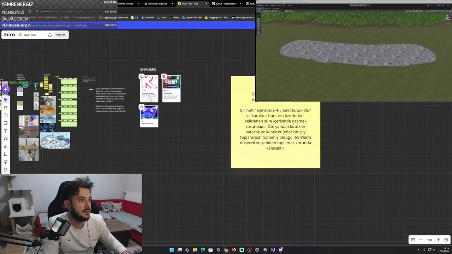Viewport: 452px width, 254px height.
Task: Open Visual Studio from the taskbar
Action: pos(273,250)
